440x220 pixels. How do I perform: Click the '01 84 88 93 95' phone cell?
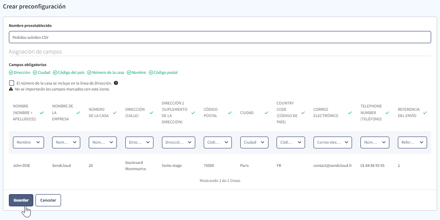[x=372, y=166]
